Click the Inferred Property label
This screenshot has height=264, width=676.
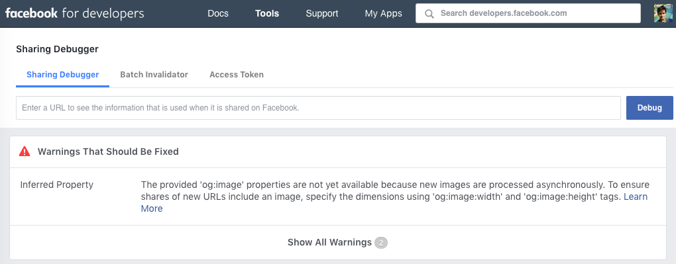(x=56, y=185)
